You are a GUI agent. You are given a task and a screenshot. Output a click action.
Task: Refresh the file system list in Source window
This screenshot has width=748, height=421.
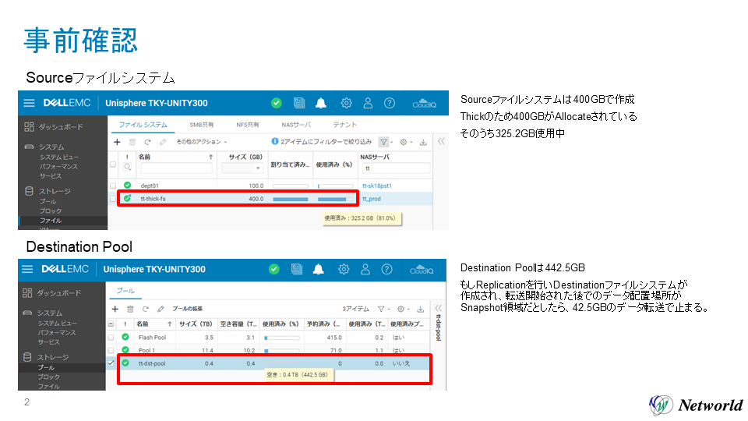point(147,142)
